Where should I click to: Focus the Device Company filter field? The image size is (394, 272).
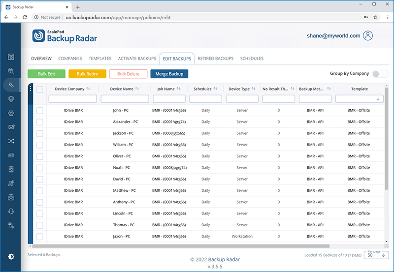tap(72, 99)
